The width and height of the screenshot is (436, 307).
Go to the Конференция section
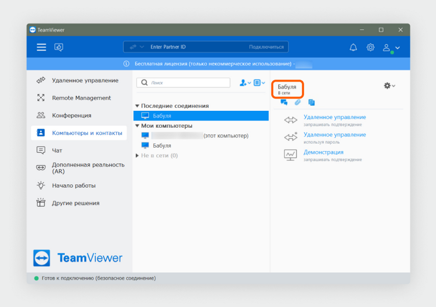[x=79, y=115]
